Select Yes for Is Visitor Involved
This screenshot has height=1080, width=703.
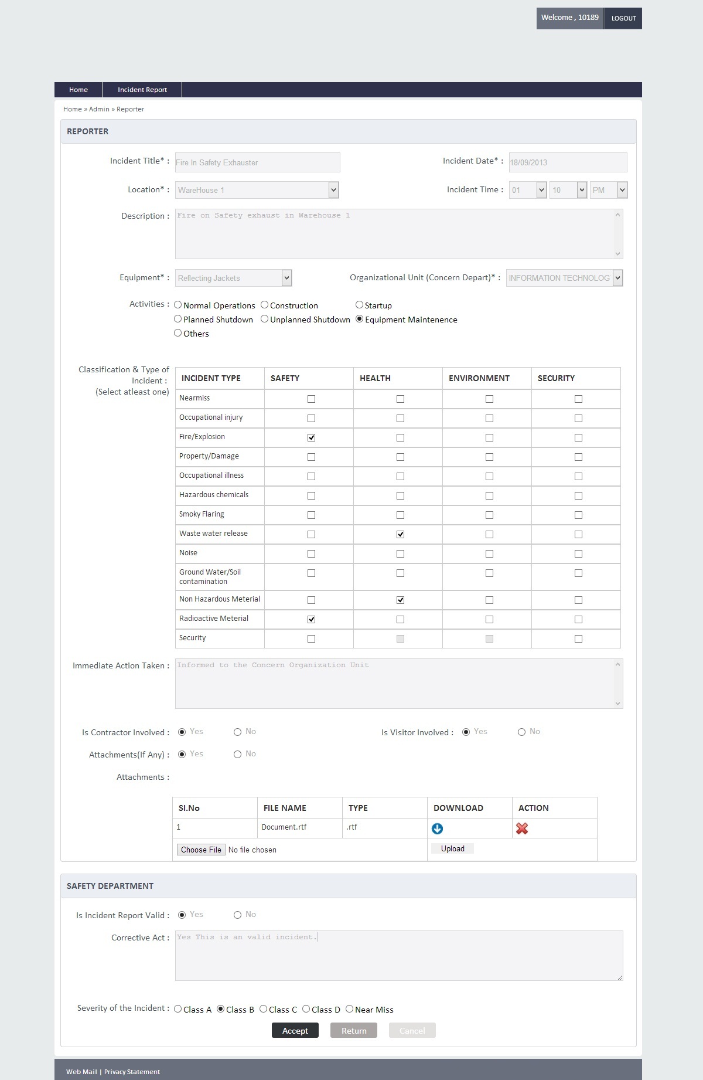pos(466,732)
